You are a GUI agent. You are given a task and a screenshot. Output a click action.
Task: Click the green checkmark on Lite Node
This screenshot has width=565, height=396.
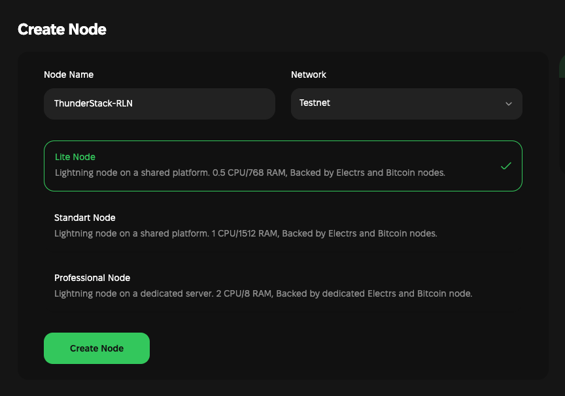(x=505, y=166)
